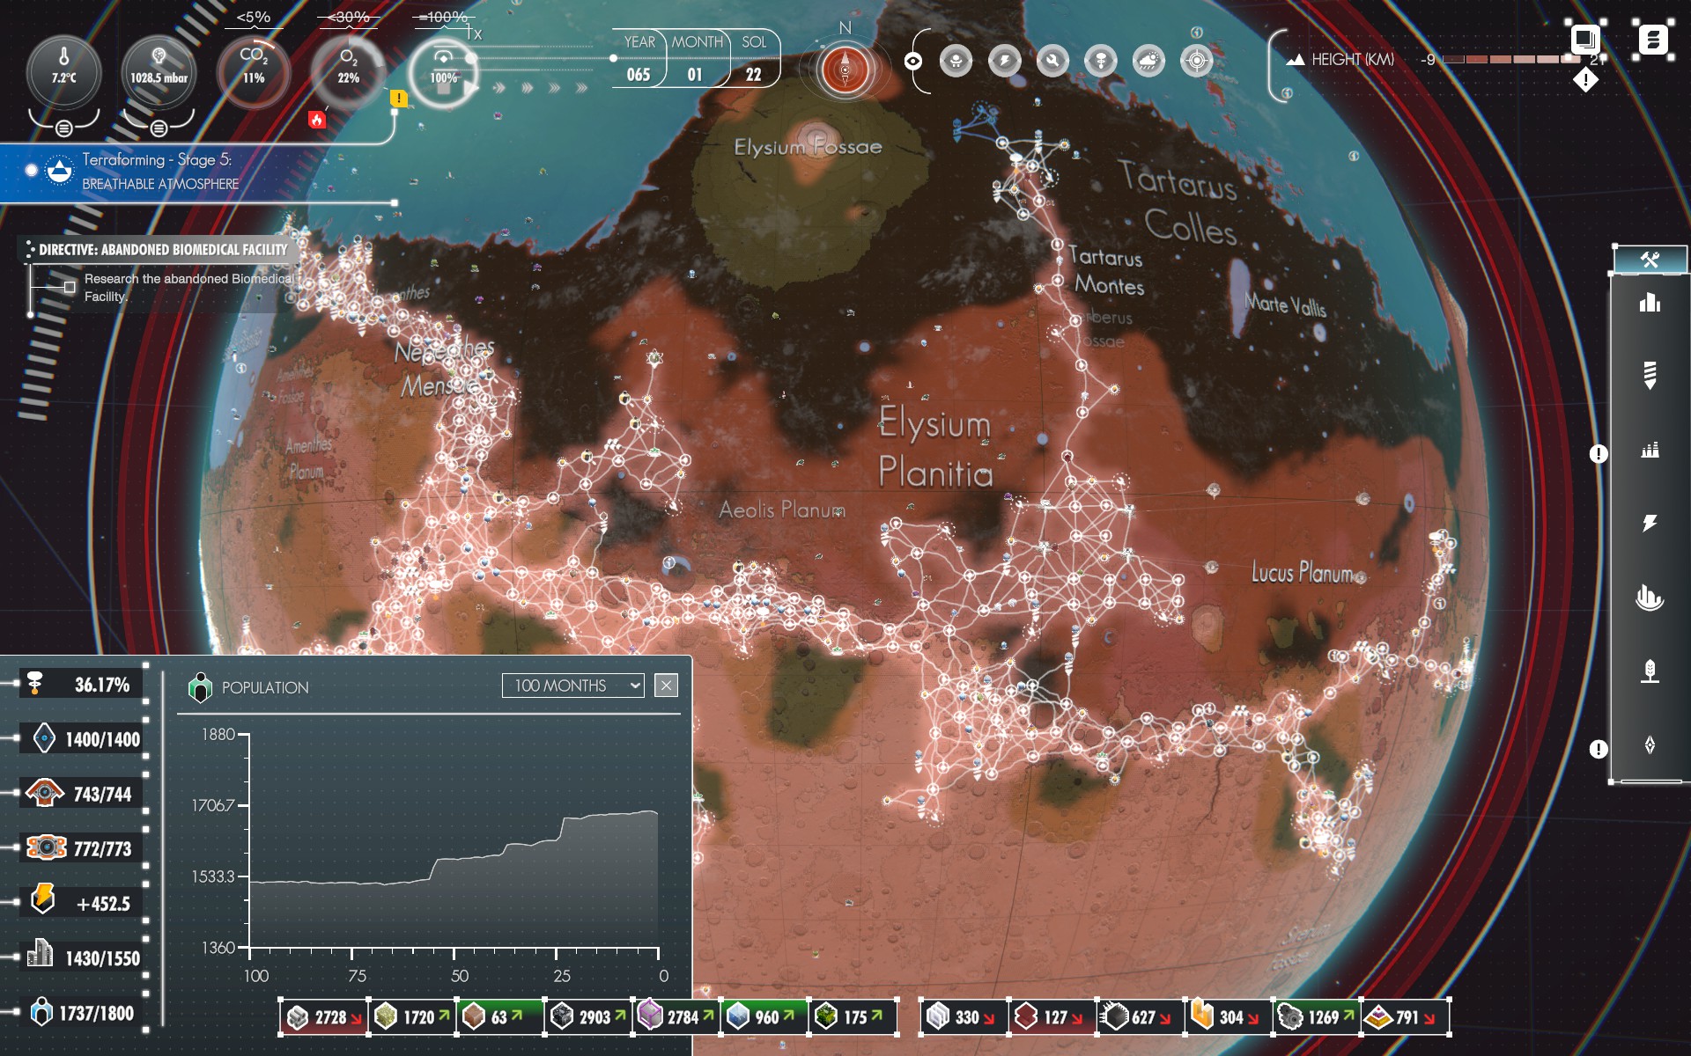Open the colony dome build category
Screen dimensions: 1691x1056
point(1650,598)
